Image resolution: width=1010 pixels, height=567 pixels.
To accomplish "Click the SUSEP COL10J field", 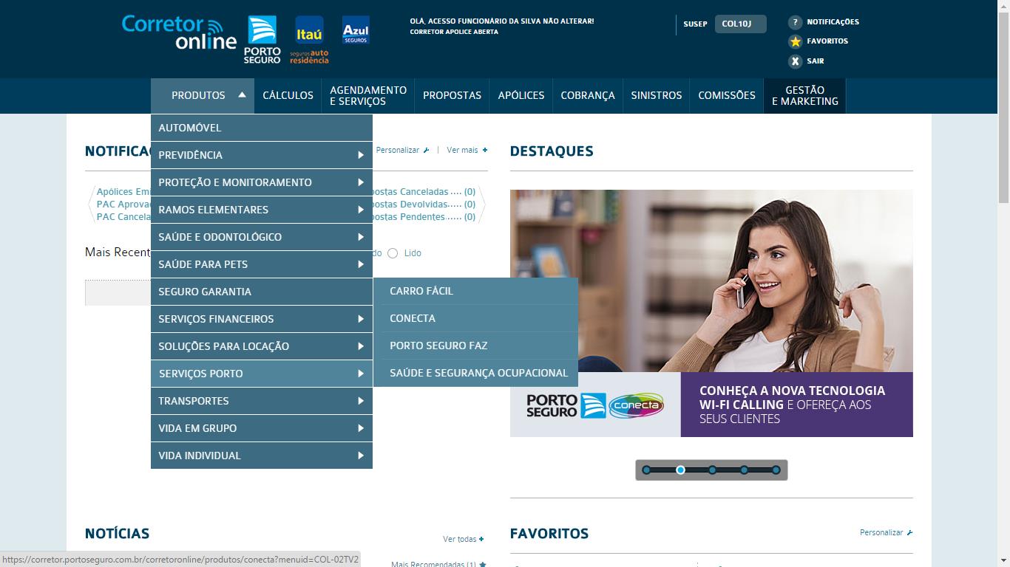I will pos(740,24).
